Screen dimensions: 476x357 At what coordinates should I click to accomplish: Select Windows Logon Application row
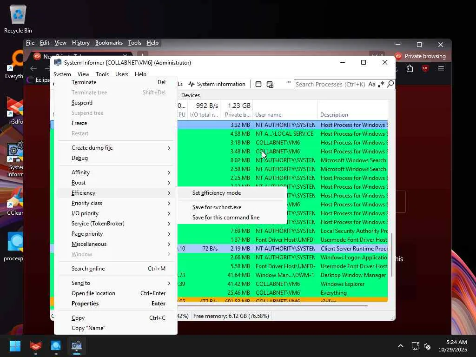coord(282,258)
